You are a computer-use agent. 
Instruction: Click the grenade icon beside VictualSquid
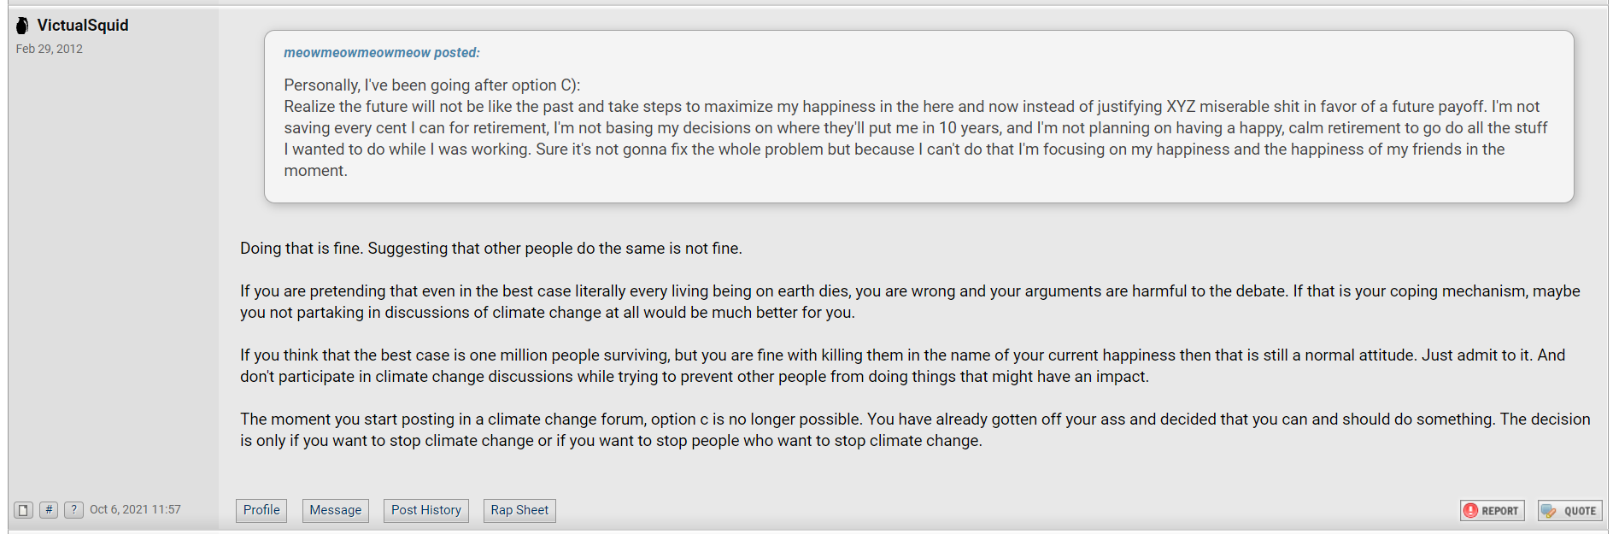pos(22,26)
